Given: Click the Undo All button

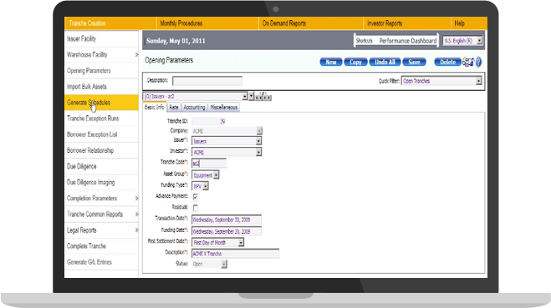Looking at the screenshot, I should click(385, 62).
